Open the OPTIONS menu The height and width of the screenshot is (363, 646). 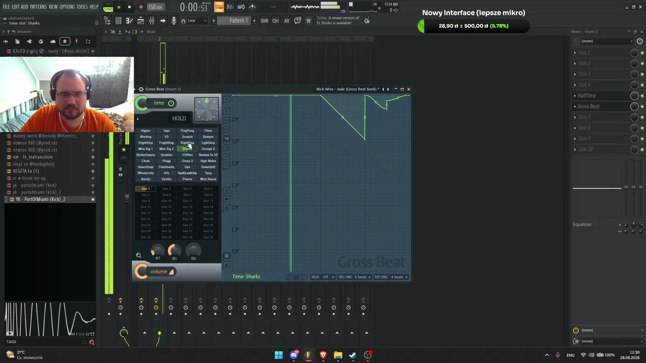[x=67, y=7]
